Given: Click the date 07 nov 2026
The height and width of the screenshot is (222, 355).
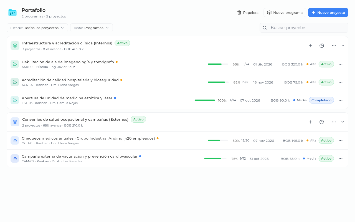Looking at the screenshot, I should 263,141.
